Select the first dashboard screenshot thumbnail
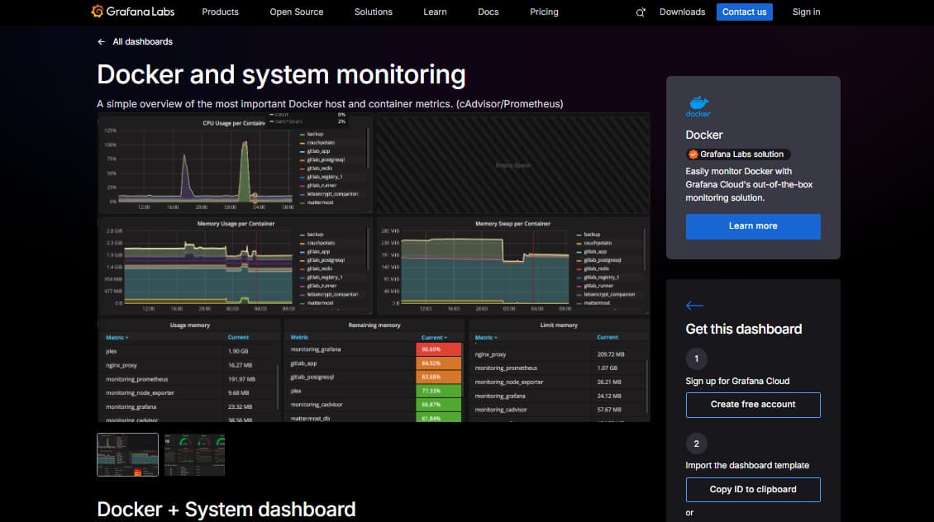This screenshot has width=934, height=522. click(127, 455)
